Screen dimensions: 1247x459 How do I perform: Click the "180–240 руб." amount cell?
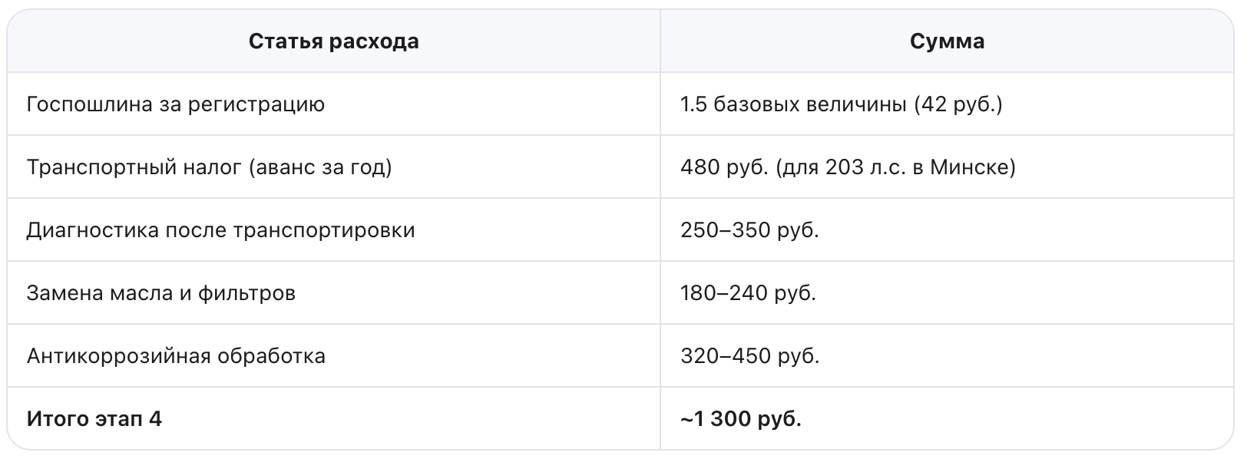click(x=748, y=293)
